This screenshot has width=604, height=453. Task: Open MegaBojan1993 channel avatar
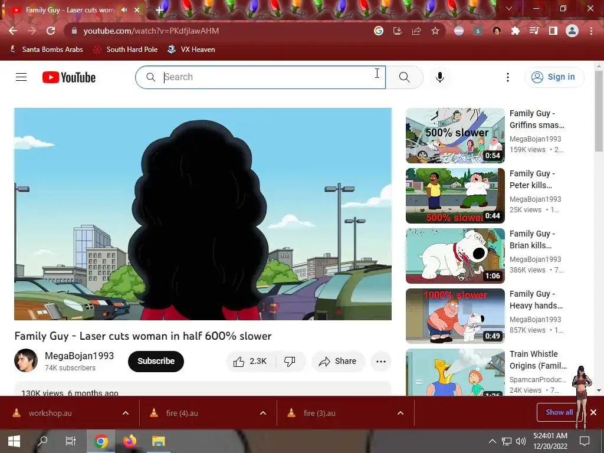point(26,360)
